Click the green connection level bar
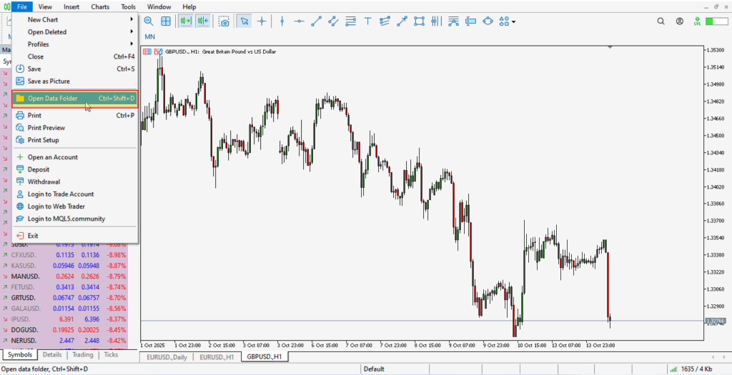This screenshot has width=732, height=375. [716, 21]
